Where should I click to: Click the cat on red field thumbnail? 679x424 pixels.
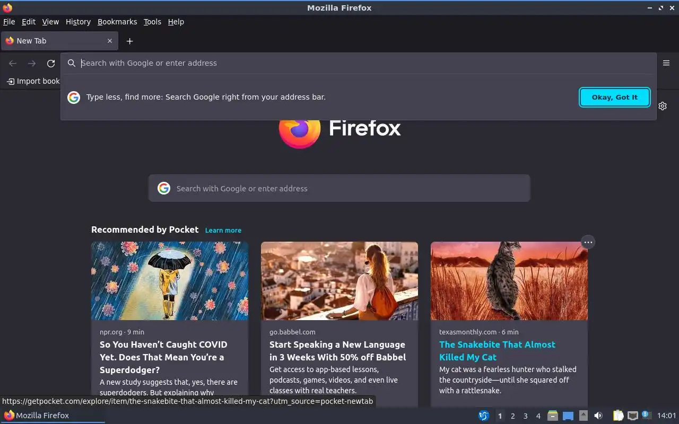click(509, 281)
